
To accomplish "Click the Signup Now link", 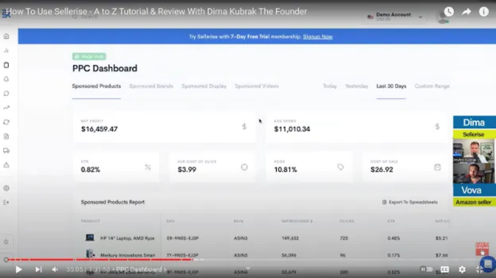I will click(317, 37).
